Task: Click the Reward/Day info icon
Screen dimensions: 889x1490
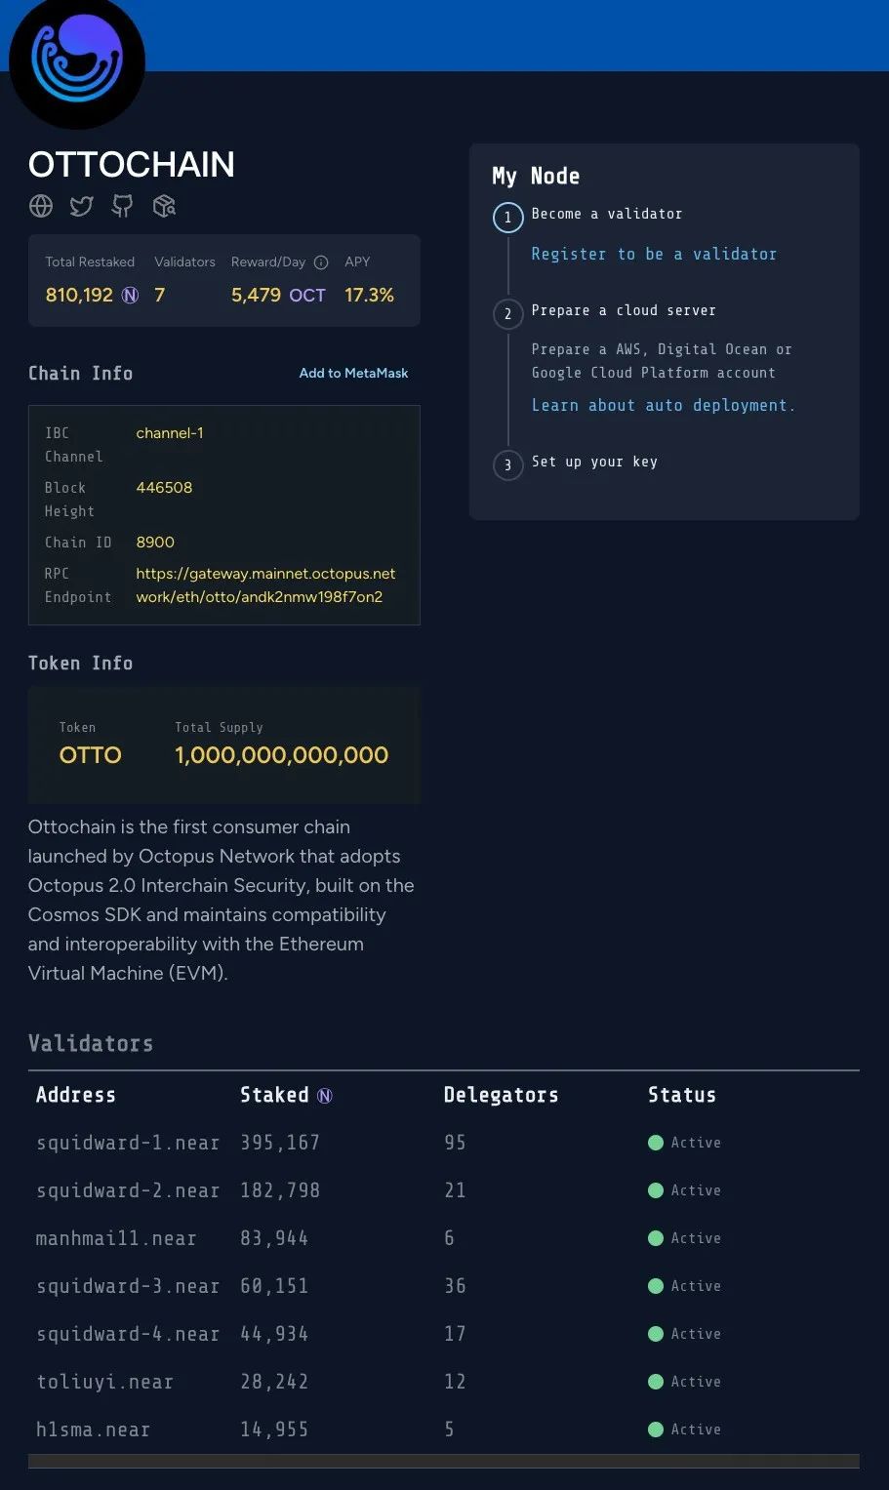Action: click(x=321, y=262)
